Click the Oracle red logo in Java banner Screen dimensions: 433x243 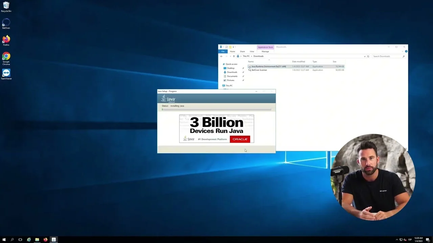pos(240,139)
